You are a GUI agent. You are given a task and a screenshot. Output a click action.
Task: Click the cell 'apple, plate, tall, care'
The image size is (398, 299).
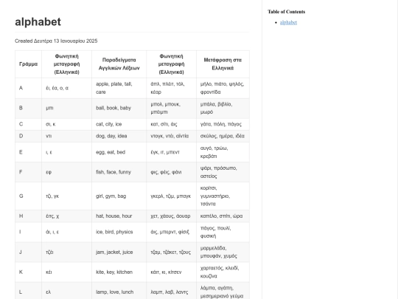(x=119, y=88)
